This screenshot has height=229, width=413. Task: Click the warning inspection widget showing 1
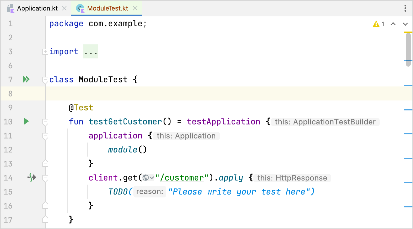point(378,24)
